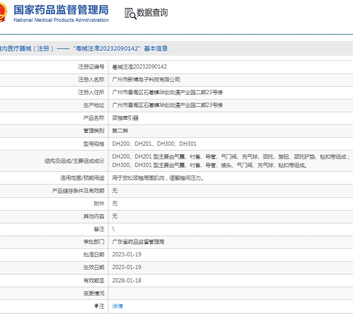Click the 审批部门 label
353x317 pixels.
coord(94,242)
